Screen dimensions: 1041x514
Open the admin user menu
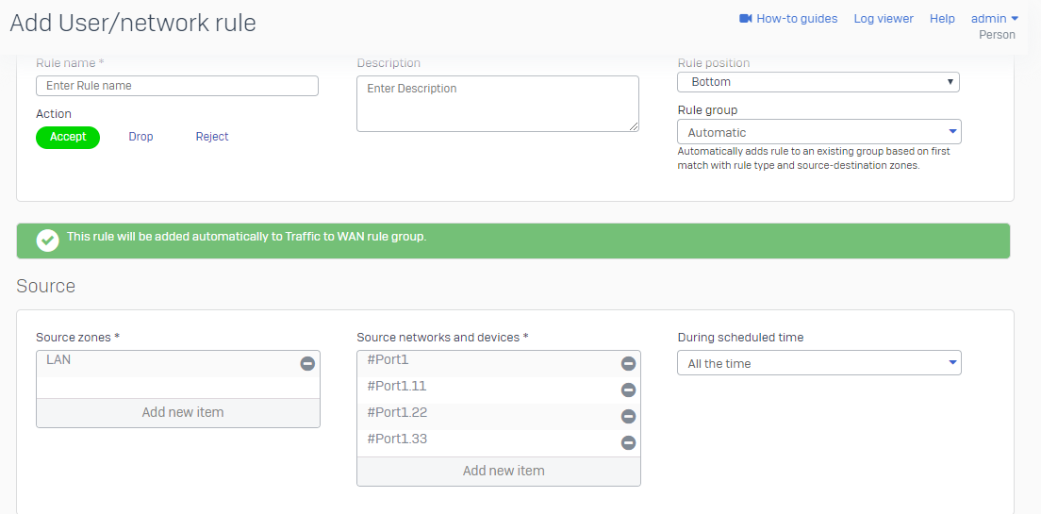pyautogui.click(x=995, y=19)
